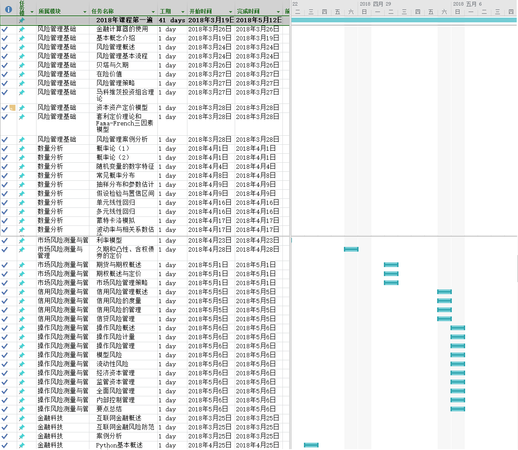Click the completed checkmark beside 贝塔与久期
This screenshot has width=518, height=450.
[5, 65]
